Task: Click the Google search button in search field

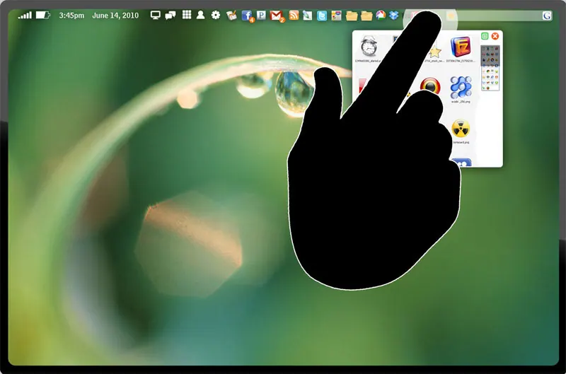Action: point(547,16)
